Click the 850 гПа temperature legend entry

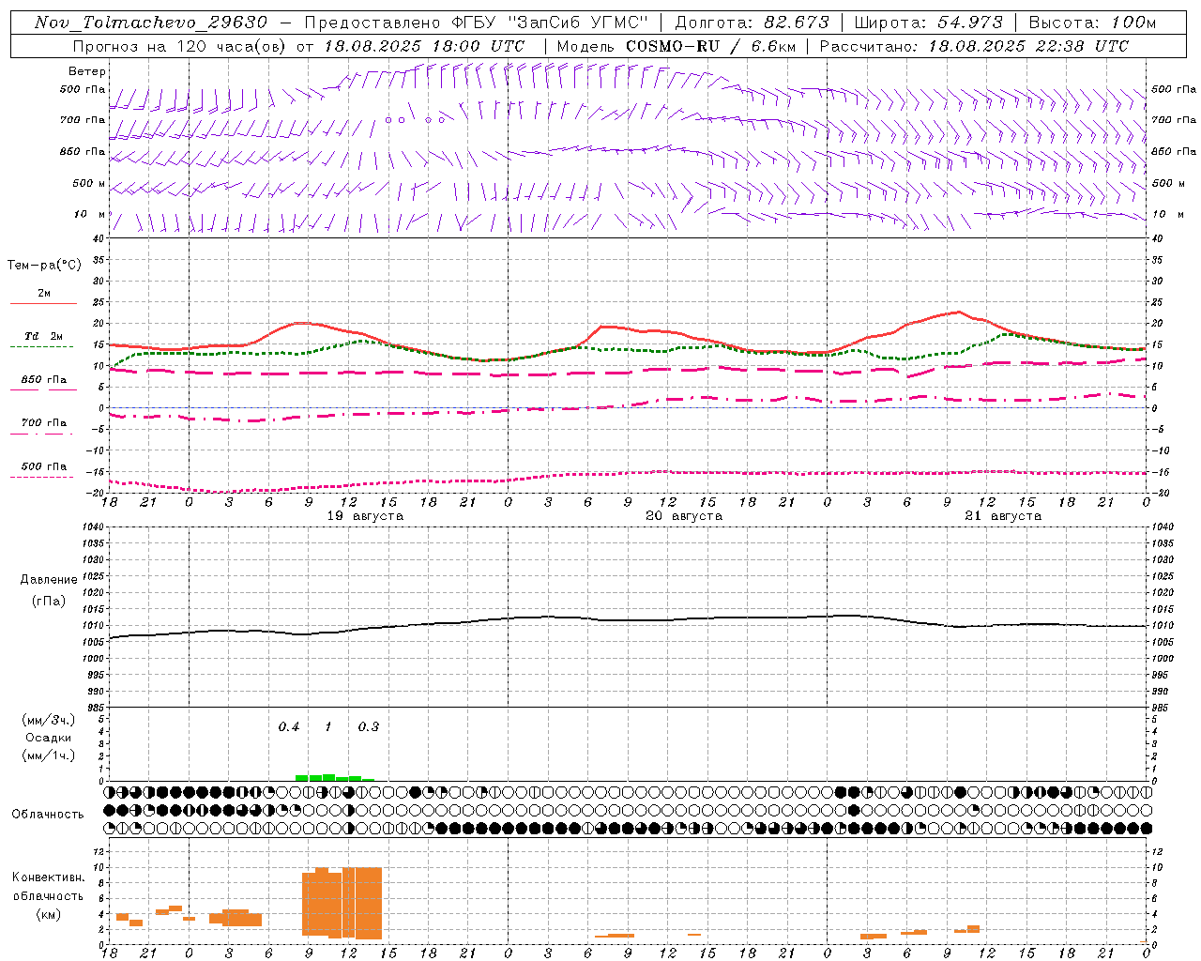[43, 380]
